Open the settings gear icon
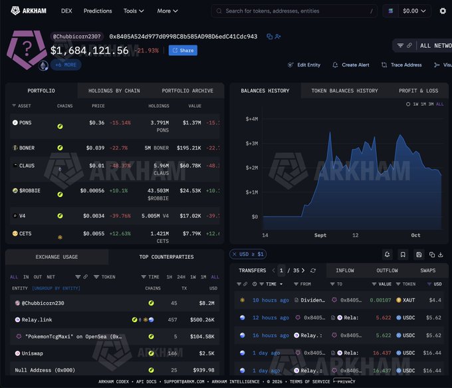The width and height of the screenshot is (452, 388). coord(443,11)
